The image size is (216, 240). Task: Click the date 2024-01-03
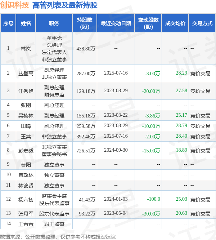click(116, 199)
